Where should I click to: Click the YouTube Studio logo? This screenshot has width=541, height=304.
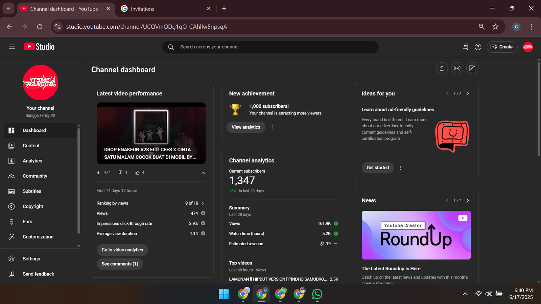click(x=39, y=47)
